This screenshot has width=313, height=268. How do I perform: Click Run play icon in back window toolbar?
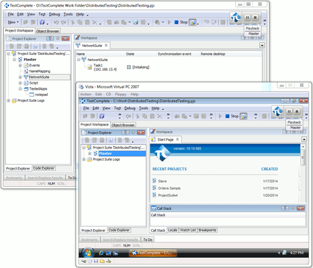(x=169, y=22)
